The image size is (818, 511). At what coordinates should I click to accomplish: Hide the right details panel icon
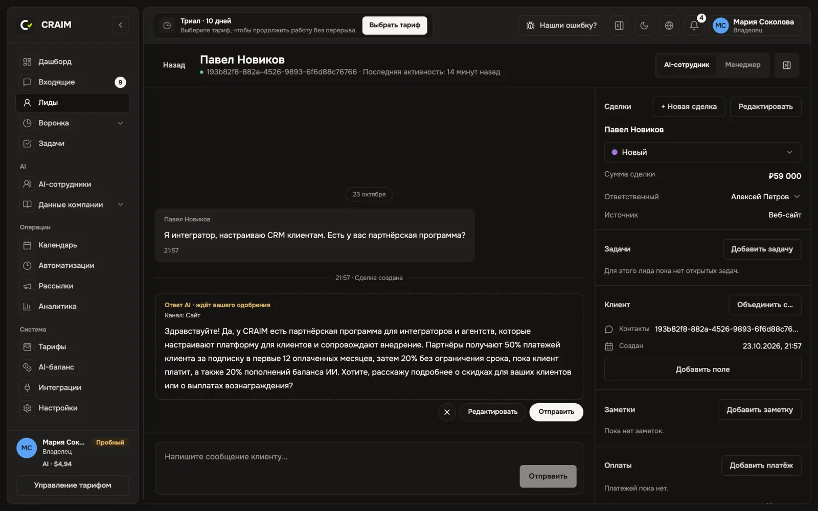click(787, 65)
